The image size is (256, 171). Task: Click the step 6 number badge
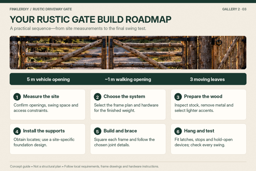(x=178, y=131)
